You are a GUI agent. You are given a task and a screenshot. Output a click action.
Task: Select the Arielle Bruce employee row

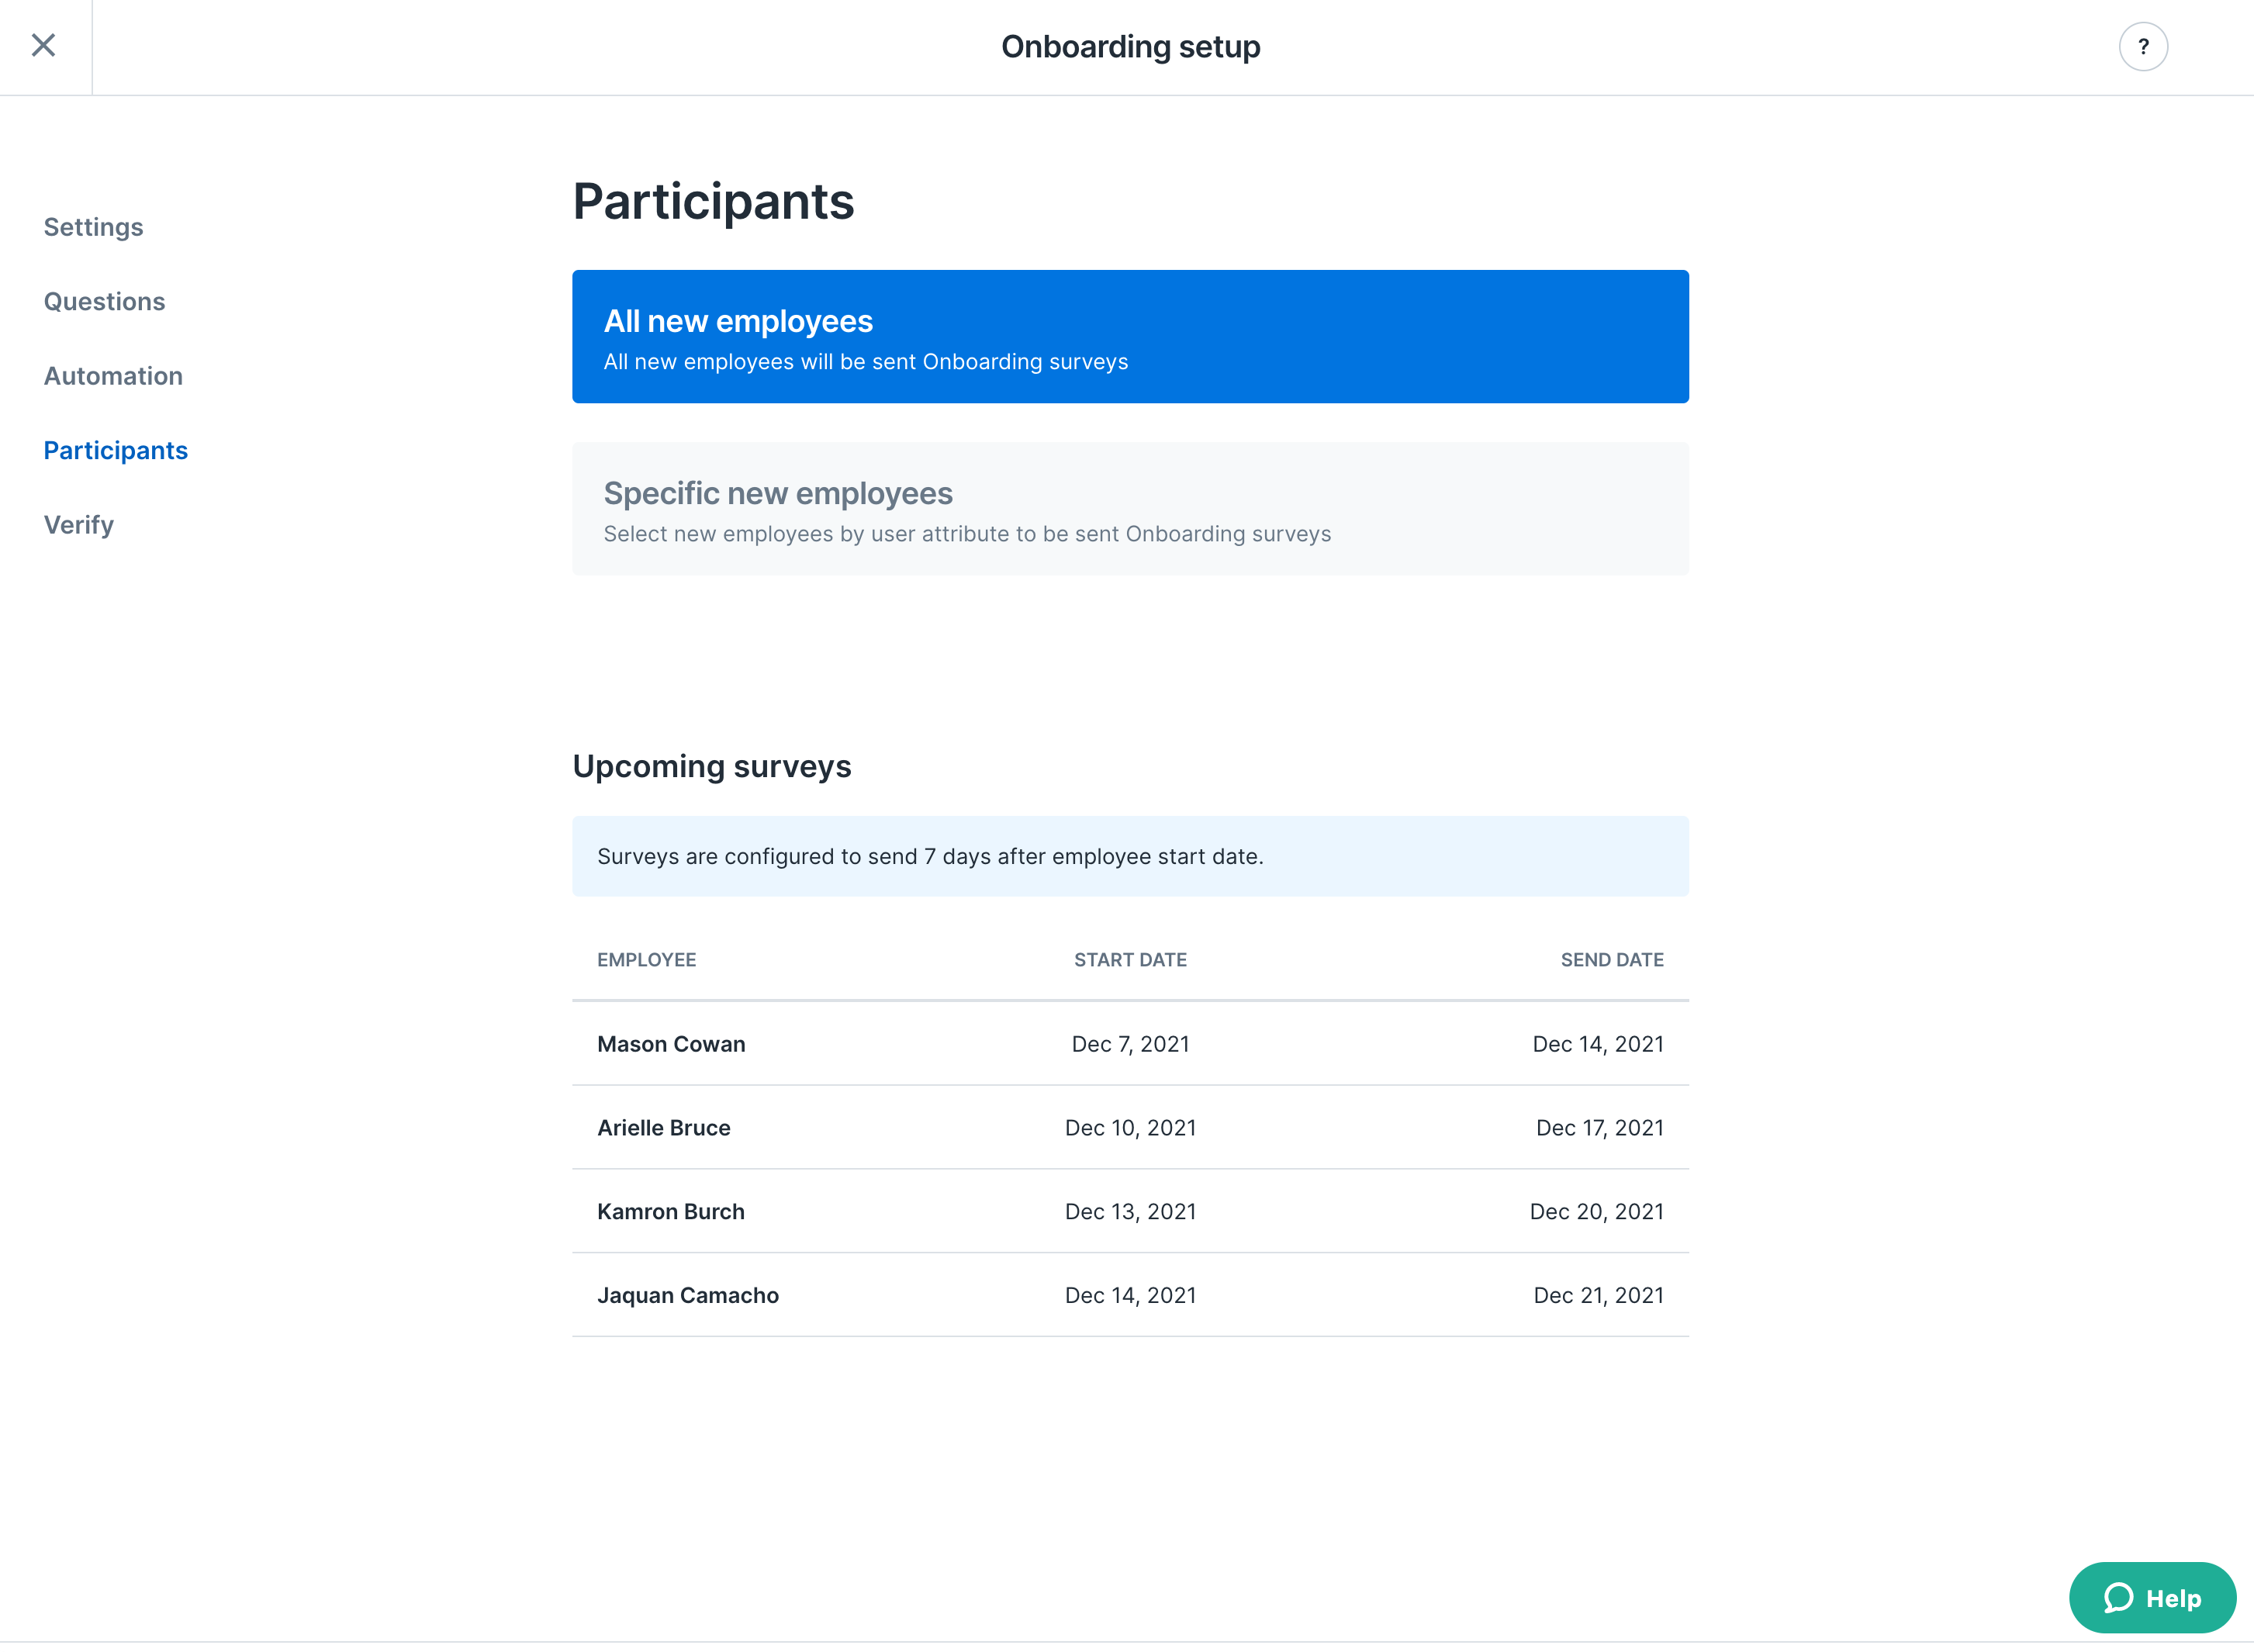pyautogui.click(x=1130, y=1127)
